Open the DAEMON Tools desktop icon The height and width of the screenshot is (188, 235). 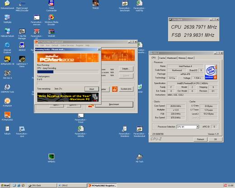7,89
